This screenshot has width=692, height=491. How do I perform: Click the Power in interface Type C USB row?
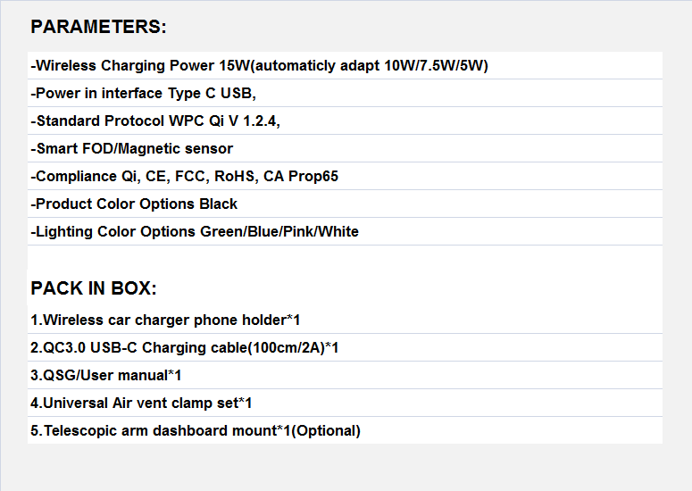(x=345, y=93)
